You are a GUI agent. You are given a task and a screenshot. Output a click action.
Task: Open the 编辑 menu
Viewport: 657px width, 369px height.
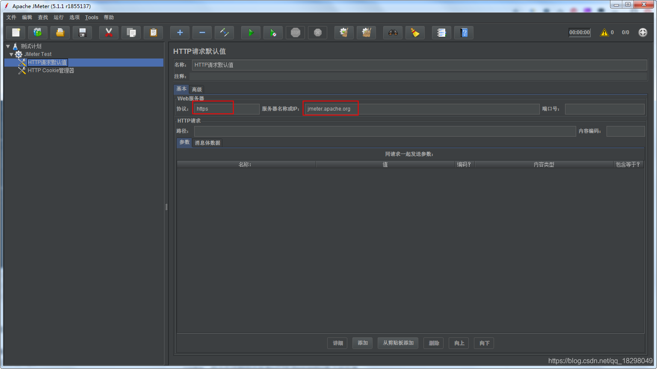click(27, 18)
